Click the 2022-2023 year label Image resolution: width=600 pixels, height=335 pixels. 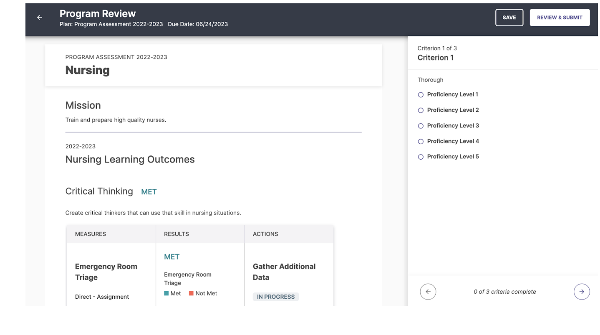[x=80, y=146]
